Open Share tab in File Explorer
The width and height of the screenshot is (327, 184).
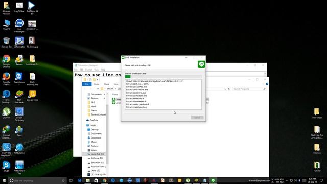point(106,84)
